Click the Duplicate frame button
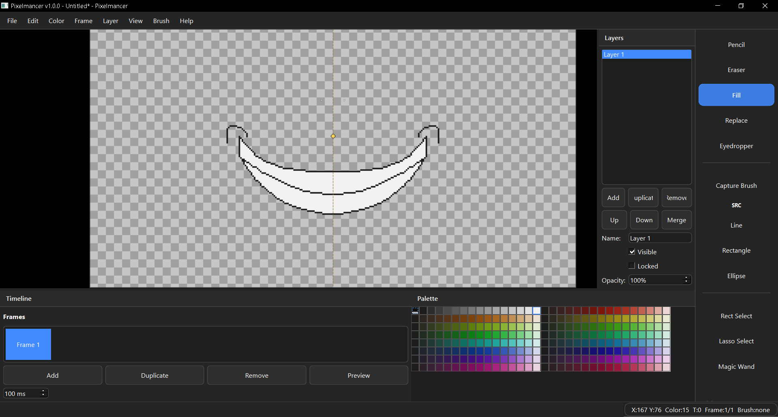Image resolution: width=778 pixels, height=417 pixels. [x=154, y=375]
